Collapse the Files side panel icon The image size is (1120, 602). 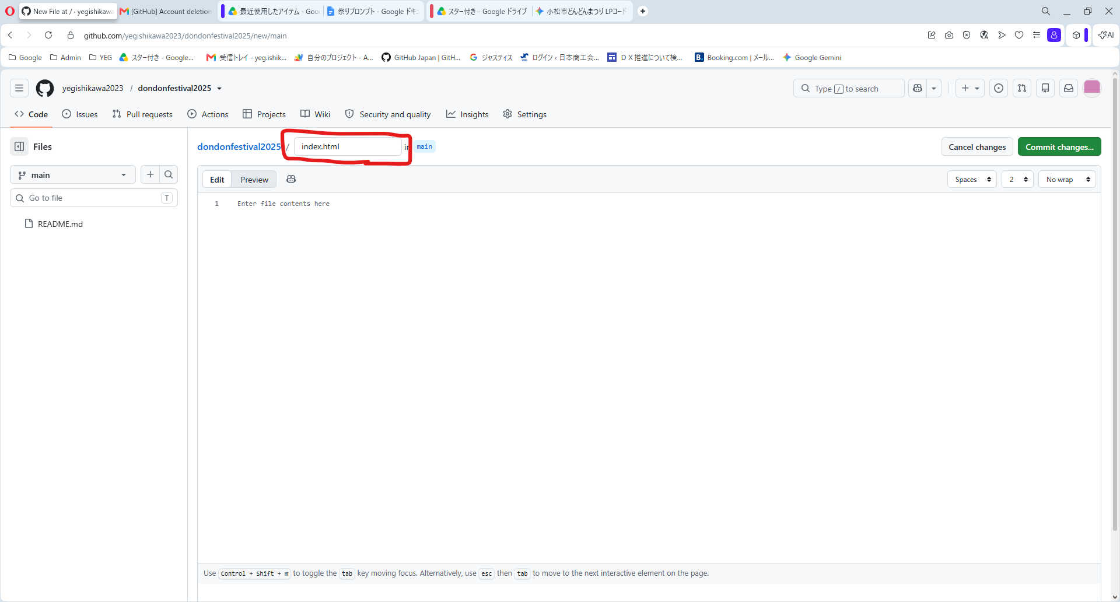pos(19,146)
